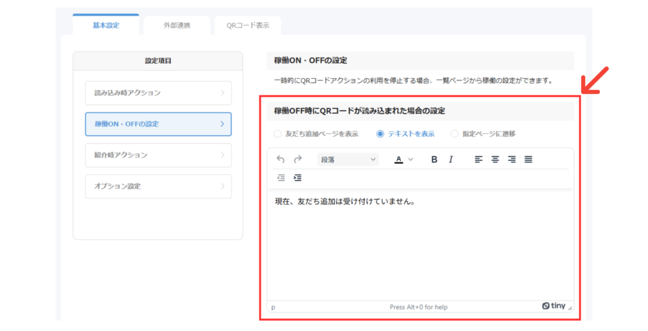Decrease the paragraph indent
The width and height of the screenshot is (648, 331).
coord(281,178)
